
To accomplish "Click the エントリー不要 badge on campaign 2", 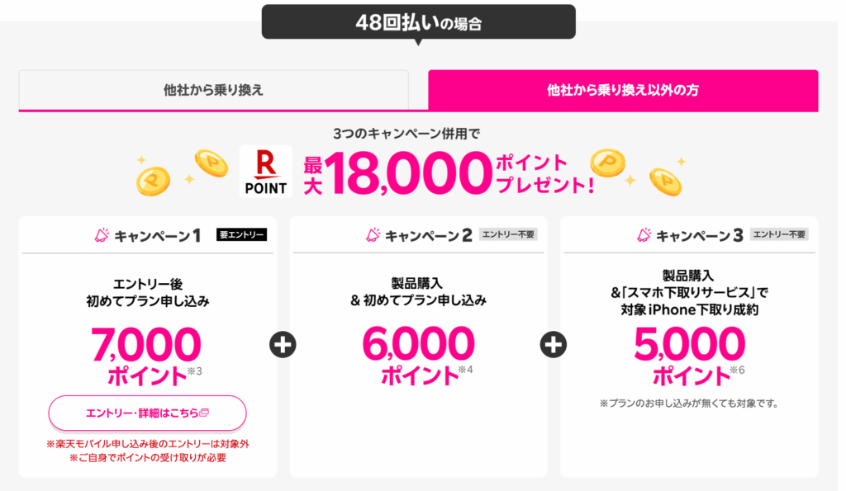I will pyautogui.click(x=508, y=234).
